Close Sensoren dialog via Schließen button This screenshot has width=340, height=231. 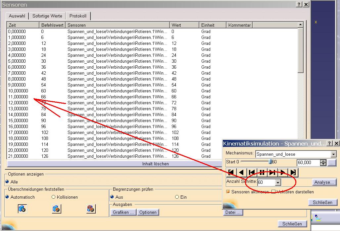click(292, 224)
